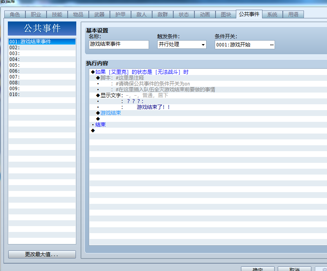Image resolution: width=327 pixels, height=271 pixels.
Task: Focus the 名称 text field
Action: click(119, 45)
